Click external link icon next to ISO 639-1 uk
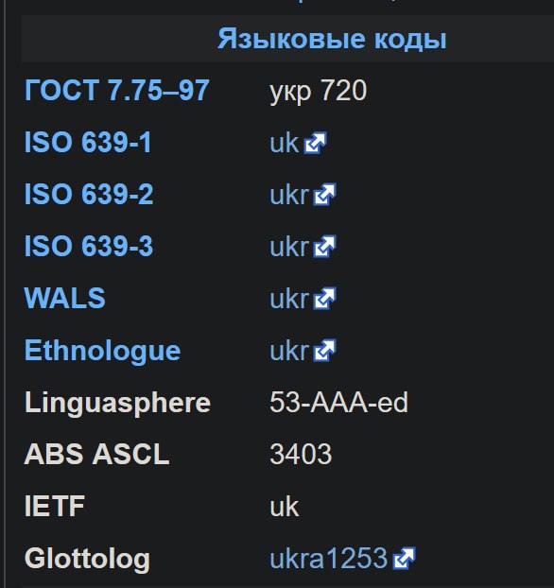The image size is (554, 588). click(316, 143)
